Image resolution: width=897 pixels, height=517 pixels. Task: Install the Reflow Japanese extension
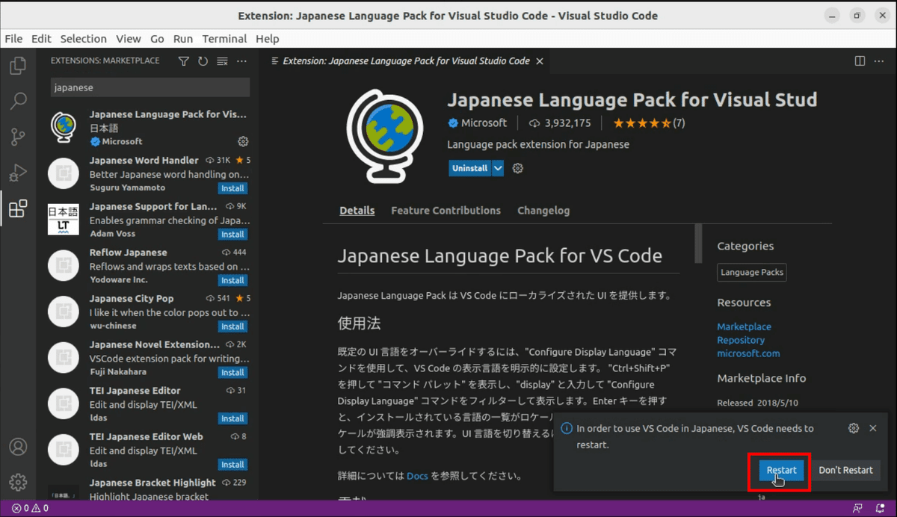point(233,280)
